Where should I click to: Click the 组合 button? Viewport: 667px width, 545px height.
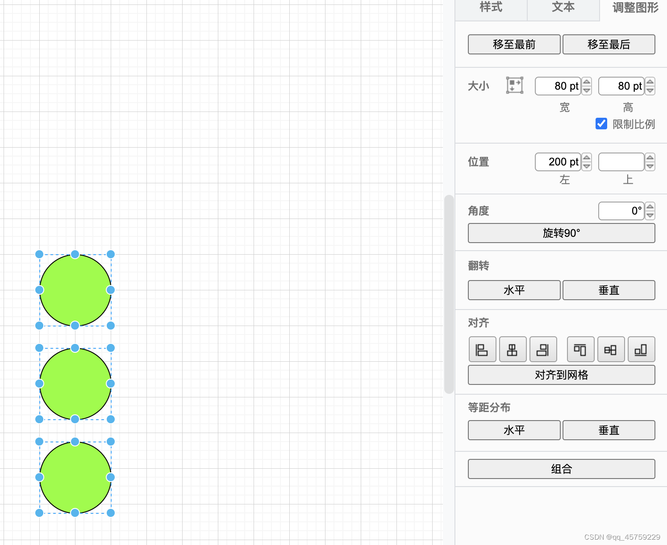562,469
